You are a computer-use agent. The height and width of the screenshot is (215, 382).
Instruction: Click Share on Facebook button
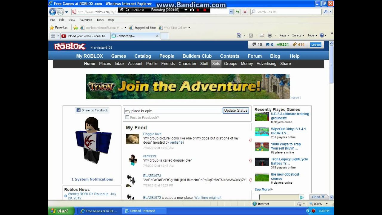[x=92, y=110]
